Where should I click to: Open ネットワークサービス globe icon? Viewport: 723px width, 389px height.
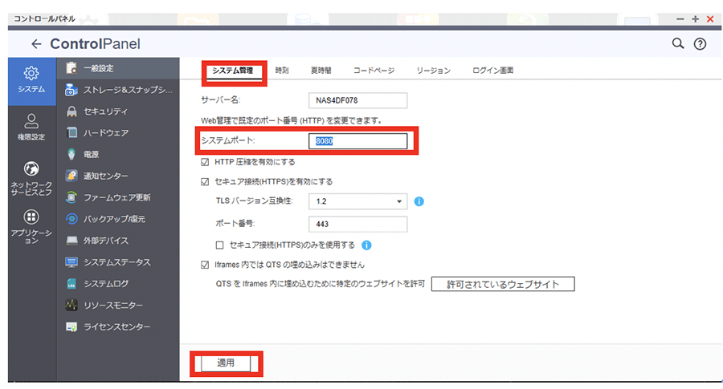tap(31, 168)
